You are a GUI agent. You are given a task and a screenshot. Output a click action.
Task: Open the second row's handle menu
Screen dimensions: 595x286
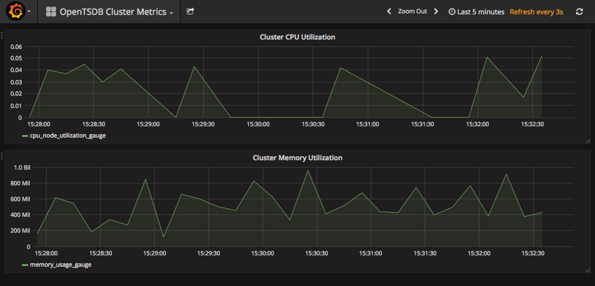pyautogui.click(x=2, y=156)
